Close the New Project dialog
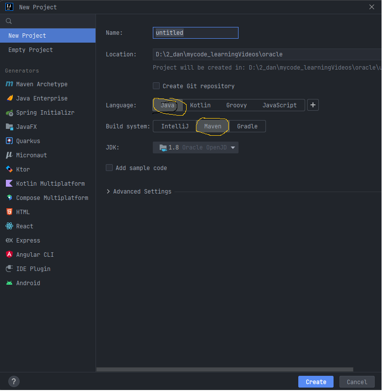384x391 pixels. coord(372,7)
